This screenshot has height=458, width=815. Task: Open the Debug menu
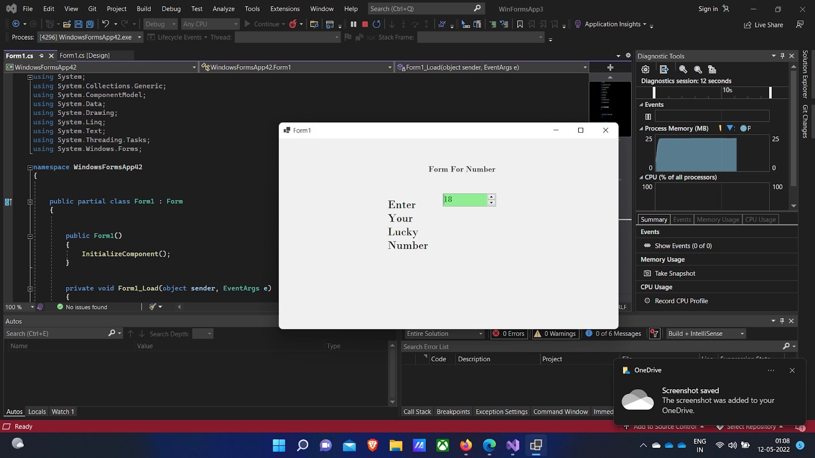point(171,9)
